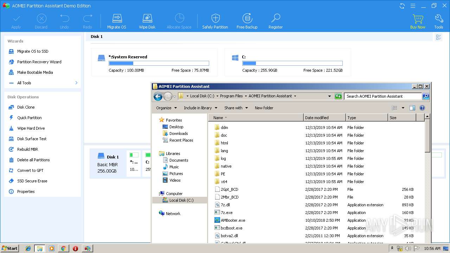Select Wipe Hard Drive operation
450x253 pixels.
pos(31,128)
